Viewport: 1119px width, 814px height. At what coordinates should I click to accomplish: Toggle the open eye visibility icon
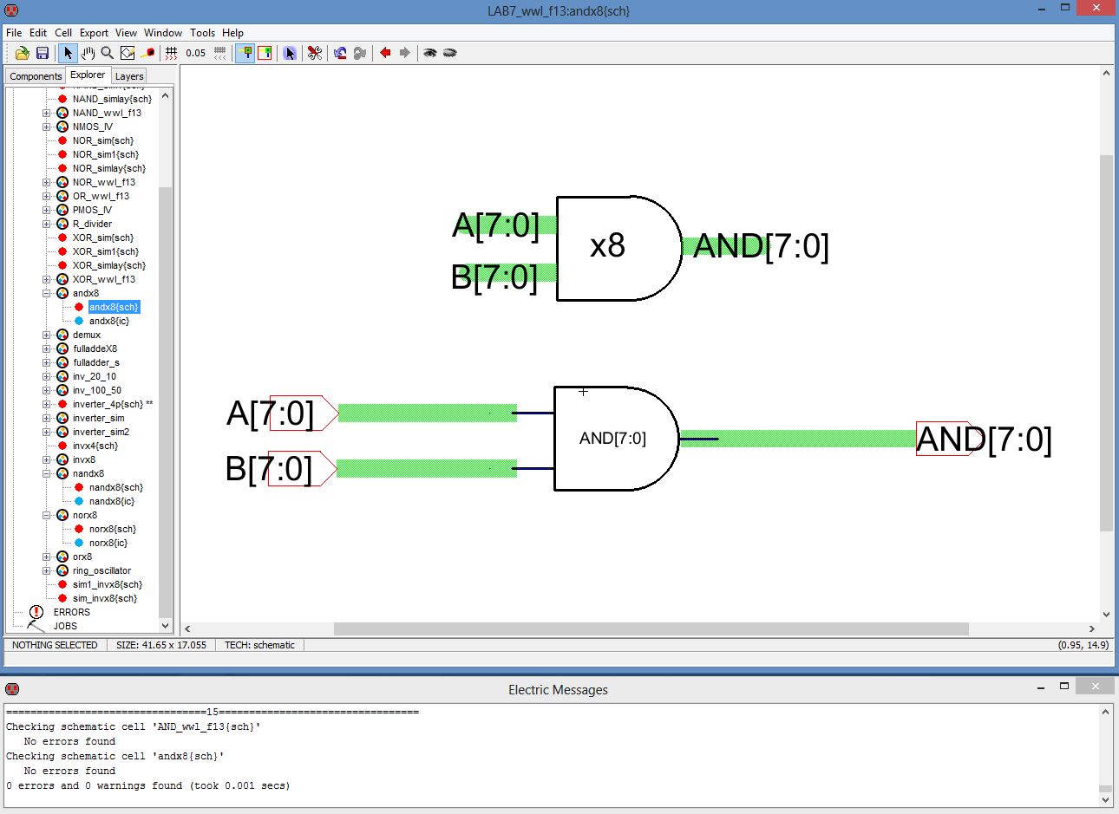click(x=429, y=53)
